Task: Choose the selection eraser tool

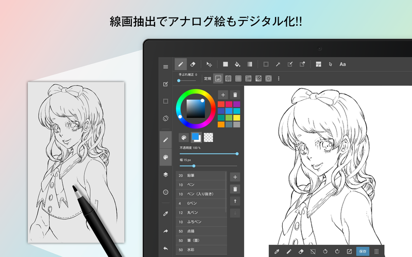Action: [x=302, y=64]
